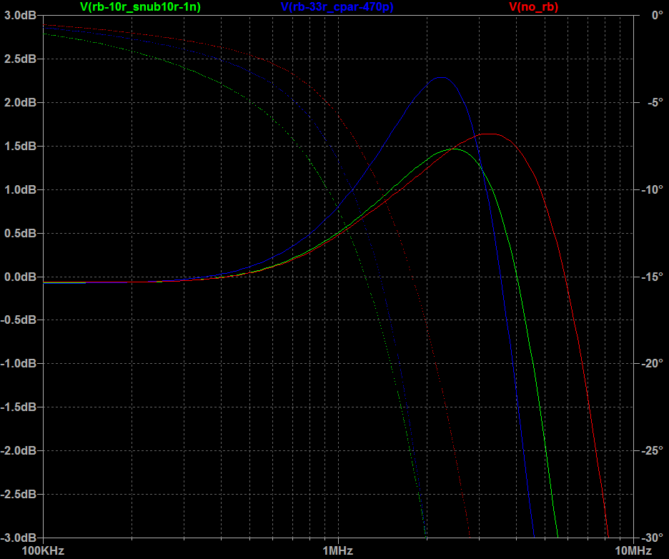669x559 pixels.
Task: Select the green V(rb-10r_snub10r-1n) trace label
Action: (x=140, y=7)
